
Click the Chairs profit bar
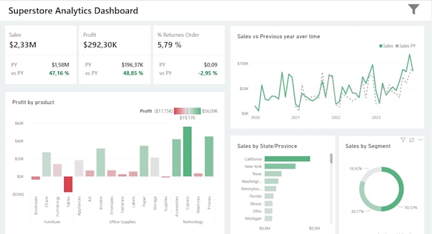pyautogui.click(x=46, y=164)
